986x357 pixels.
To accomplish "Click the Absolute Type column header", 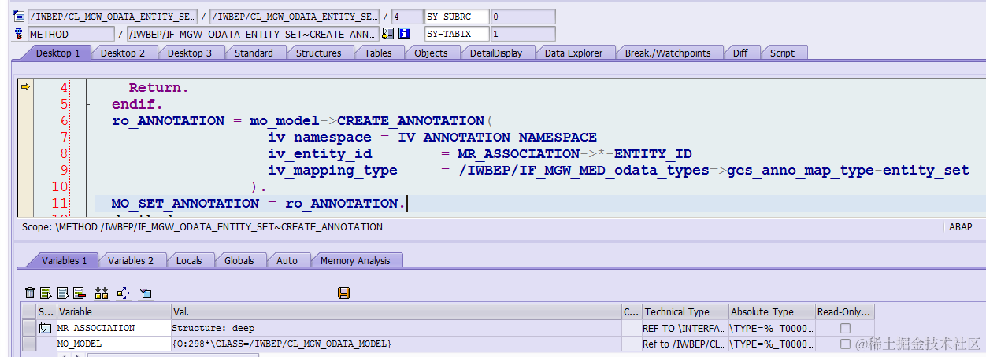I will (x=771, y=312).
